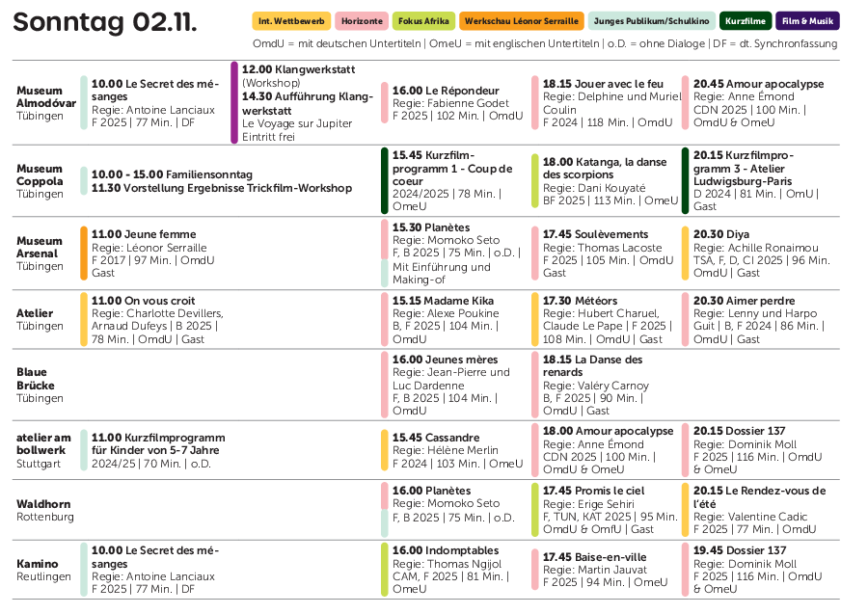Open the Werkschau Léonor Serraille tag
The height and width of the screenshot is (614, 868).
coord(522,20)
